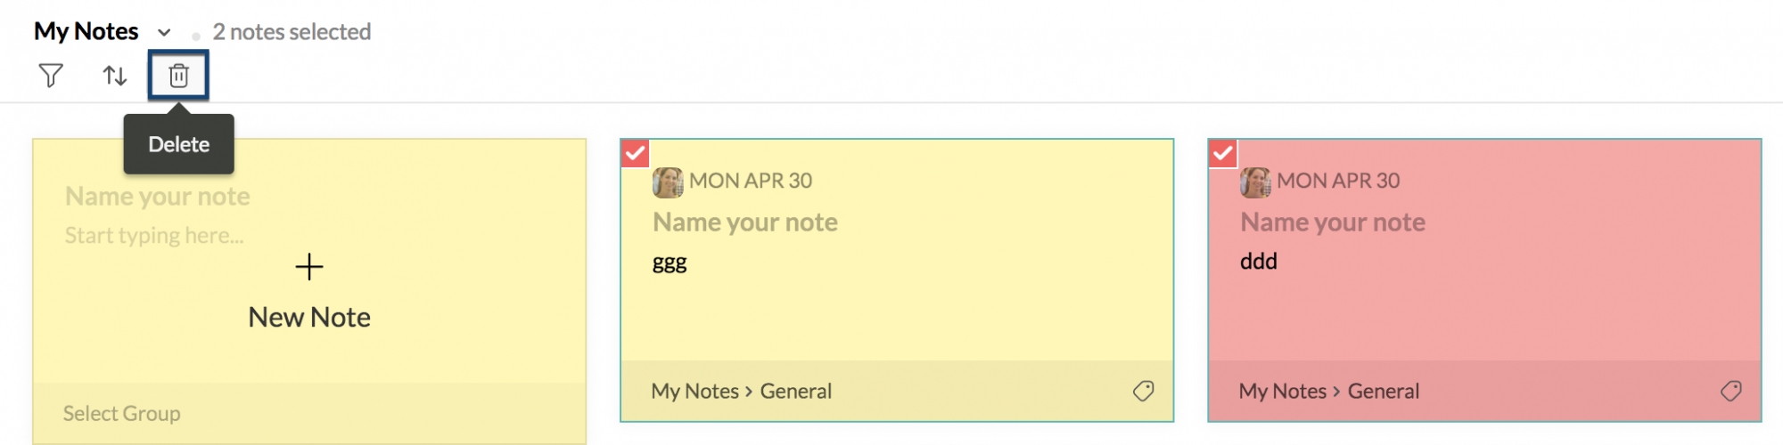
Task: Click avatar on the red ddd note
Action: click(x=1255, y=182)
